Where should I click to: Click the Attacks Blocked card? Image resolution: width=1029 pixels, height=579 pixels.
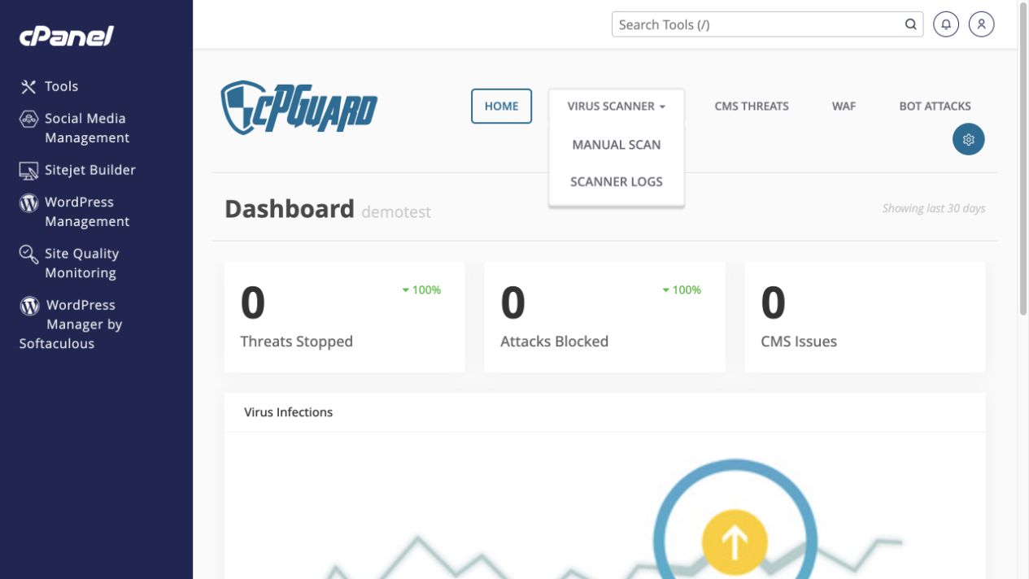click(604, 317)
